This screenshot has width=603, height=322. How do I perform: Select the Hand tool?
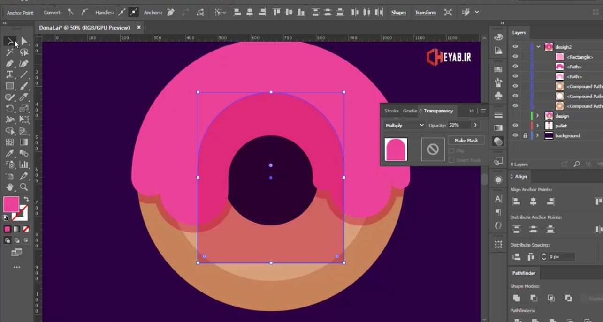click(x=9, y=187)
